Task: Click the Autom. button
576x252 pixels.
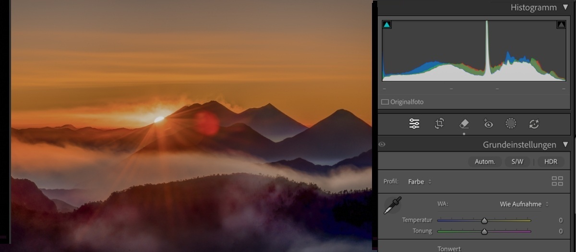Action: [485, 162]
